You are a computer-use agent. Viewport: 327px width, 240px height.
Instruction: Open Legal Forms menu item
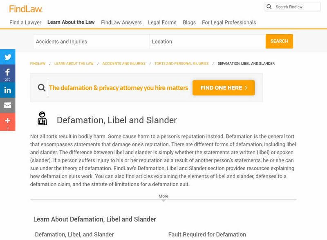tap(162, 22)
